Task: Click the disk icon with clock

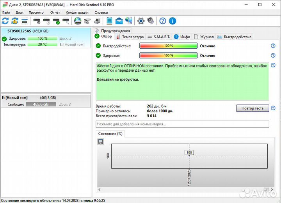Action: [x=46, y=21]
